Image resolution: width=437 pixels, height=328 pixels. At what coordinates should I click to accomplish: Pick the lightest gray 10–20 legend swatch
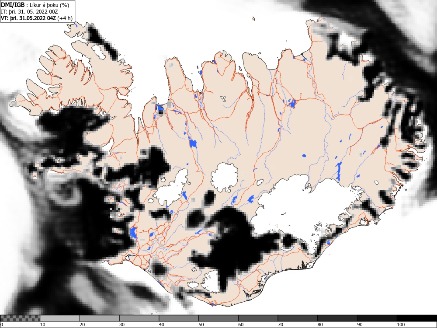60,318
